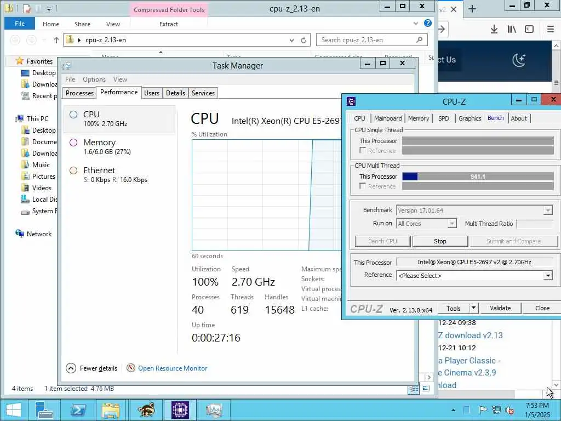Screen dimensions: 561x421
Task: Toggle the browser sidebar icon
Action: [x=529, y=30]
